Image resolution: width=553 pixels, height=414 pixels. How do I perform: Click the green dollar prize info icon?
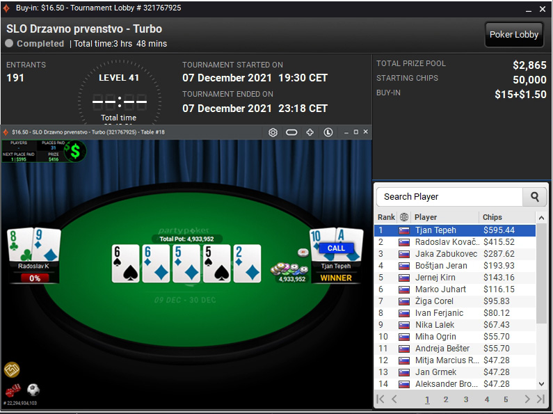point(75,151)
